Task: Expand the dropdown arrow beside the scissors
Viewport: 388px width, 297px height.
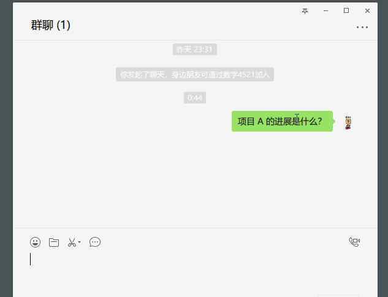Action: [80, 242]
